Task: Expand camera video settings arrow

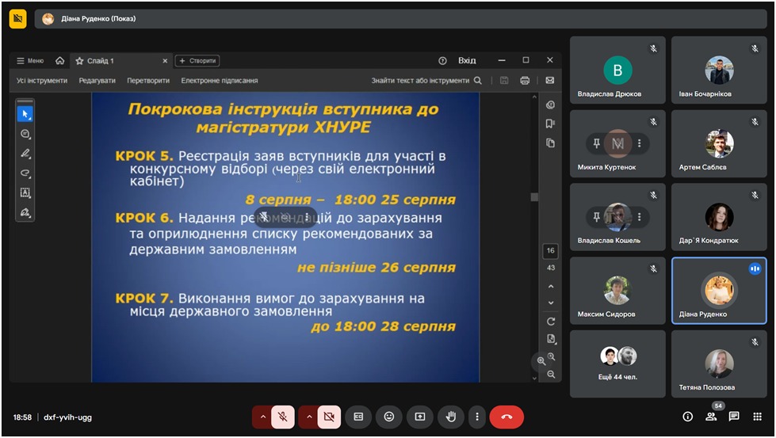Action: [x=309, y=417]
